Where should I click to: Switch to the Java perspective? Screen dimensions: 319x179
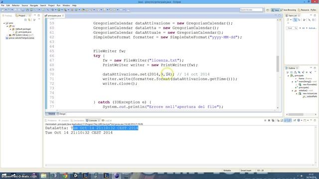(x=275, y=10)
